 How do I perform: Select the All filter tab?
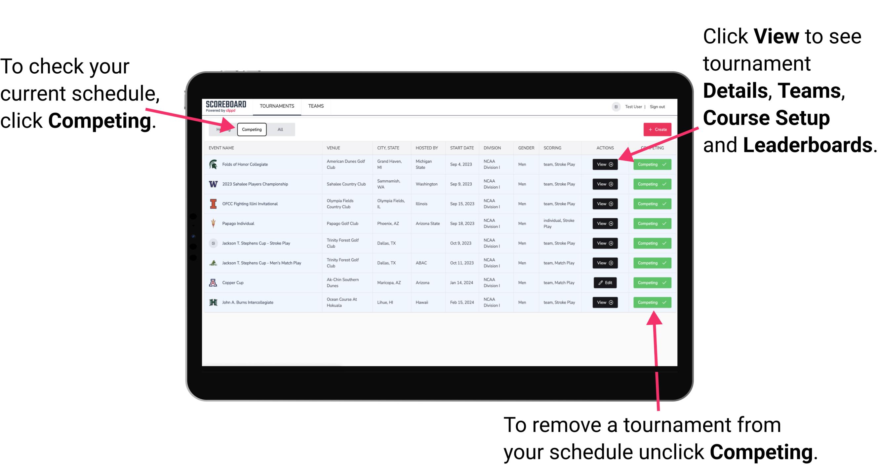pos(279,129)
